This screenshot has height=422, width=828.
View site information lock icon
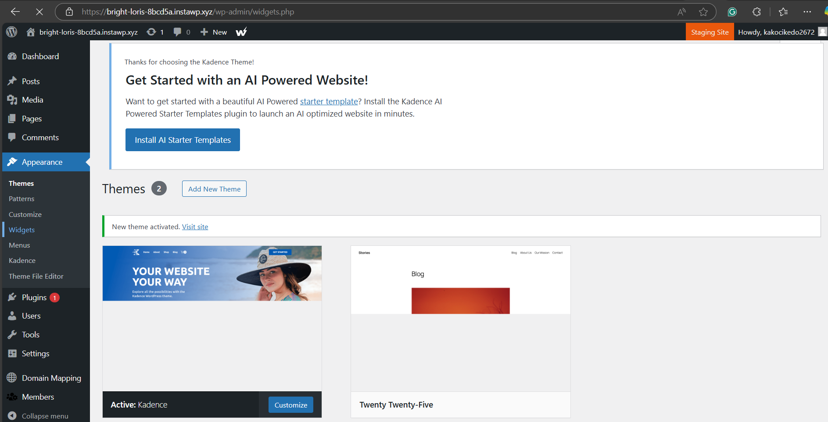(69, 12)
